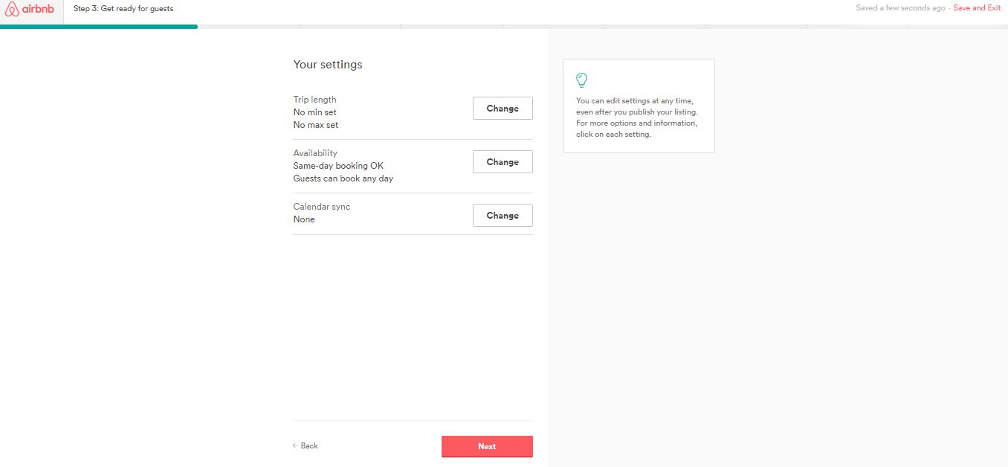The width and height of the screenshot is (1008, 467).
Task: Click the Trip length label
Action: click(x=314, y=100)
